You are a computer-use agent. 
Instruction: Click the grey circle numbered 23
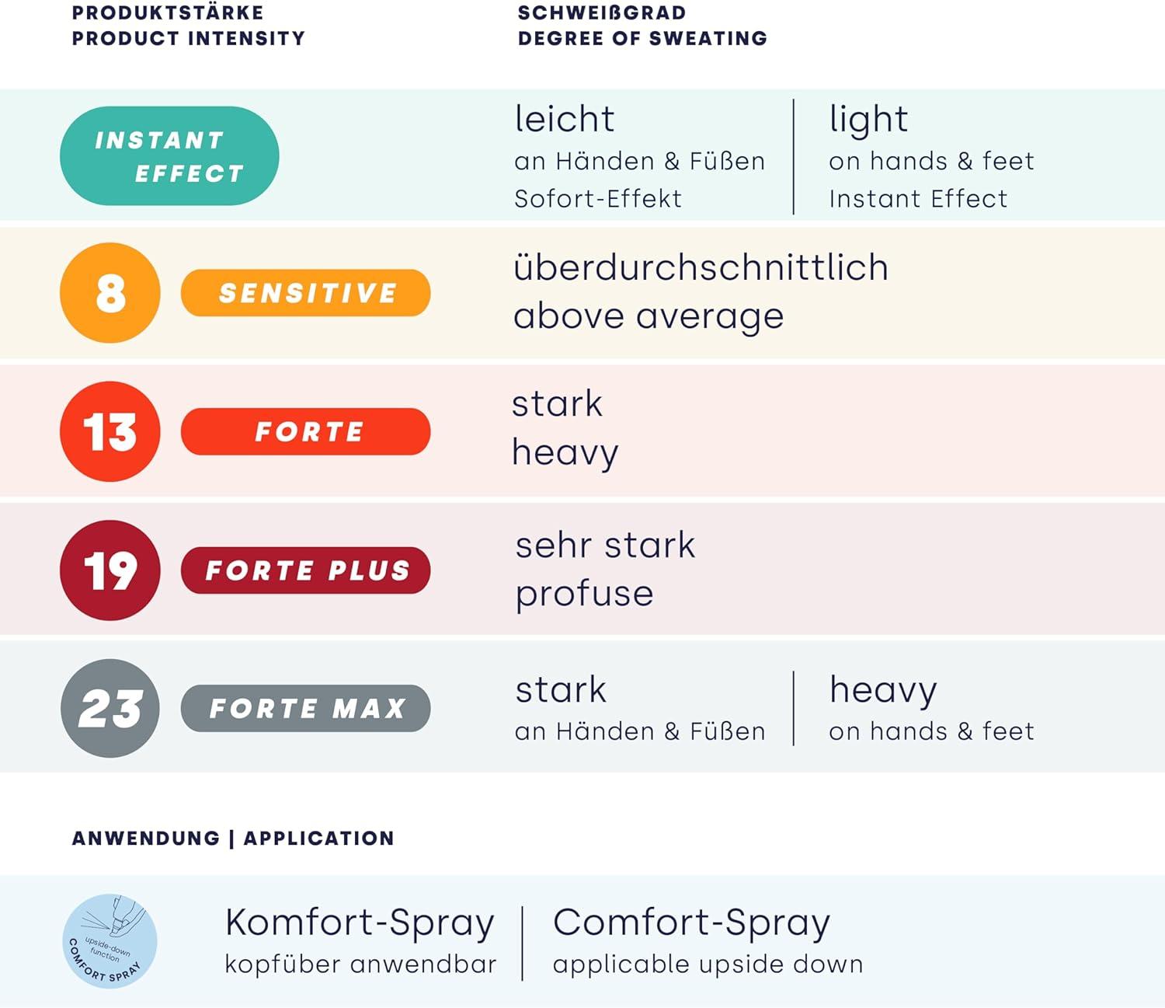click(110, 709)
